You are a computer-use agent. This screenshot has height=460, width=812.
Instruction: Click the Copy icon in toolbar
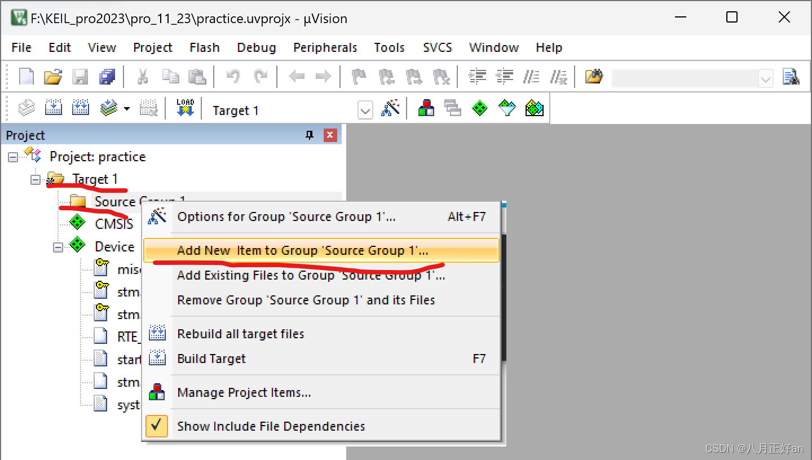point(170,76)
